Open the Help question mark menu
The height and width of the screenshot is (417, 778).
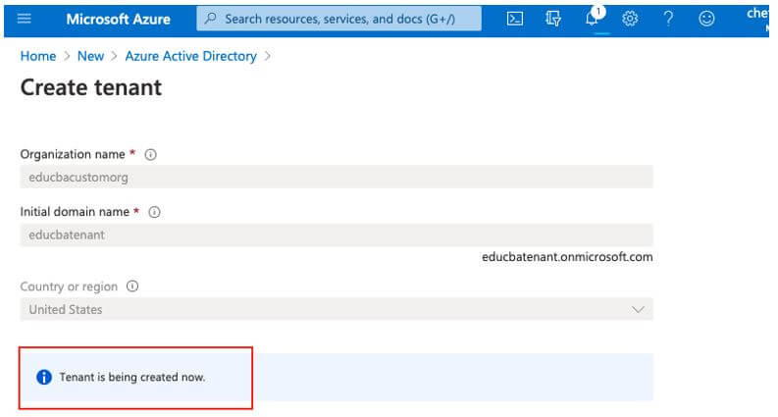(668, 19)
